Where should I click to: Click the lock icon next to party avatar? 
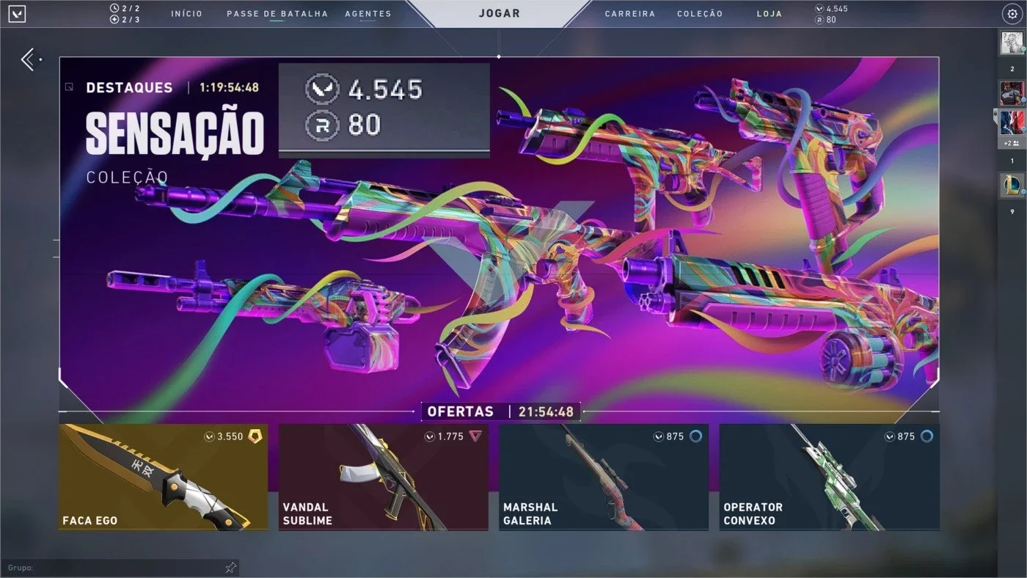coord(995,115)
